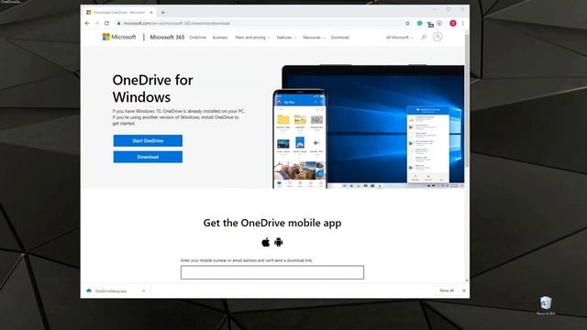Open the green circular extension icon

[420, 23]
